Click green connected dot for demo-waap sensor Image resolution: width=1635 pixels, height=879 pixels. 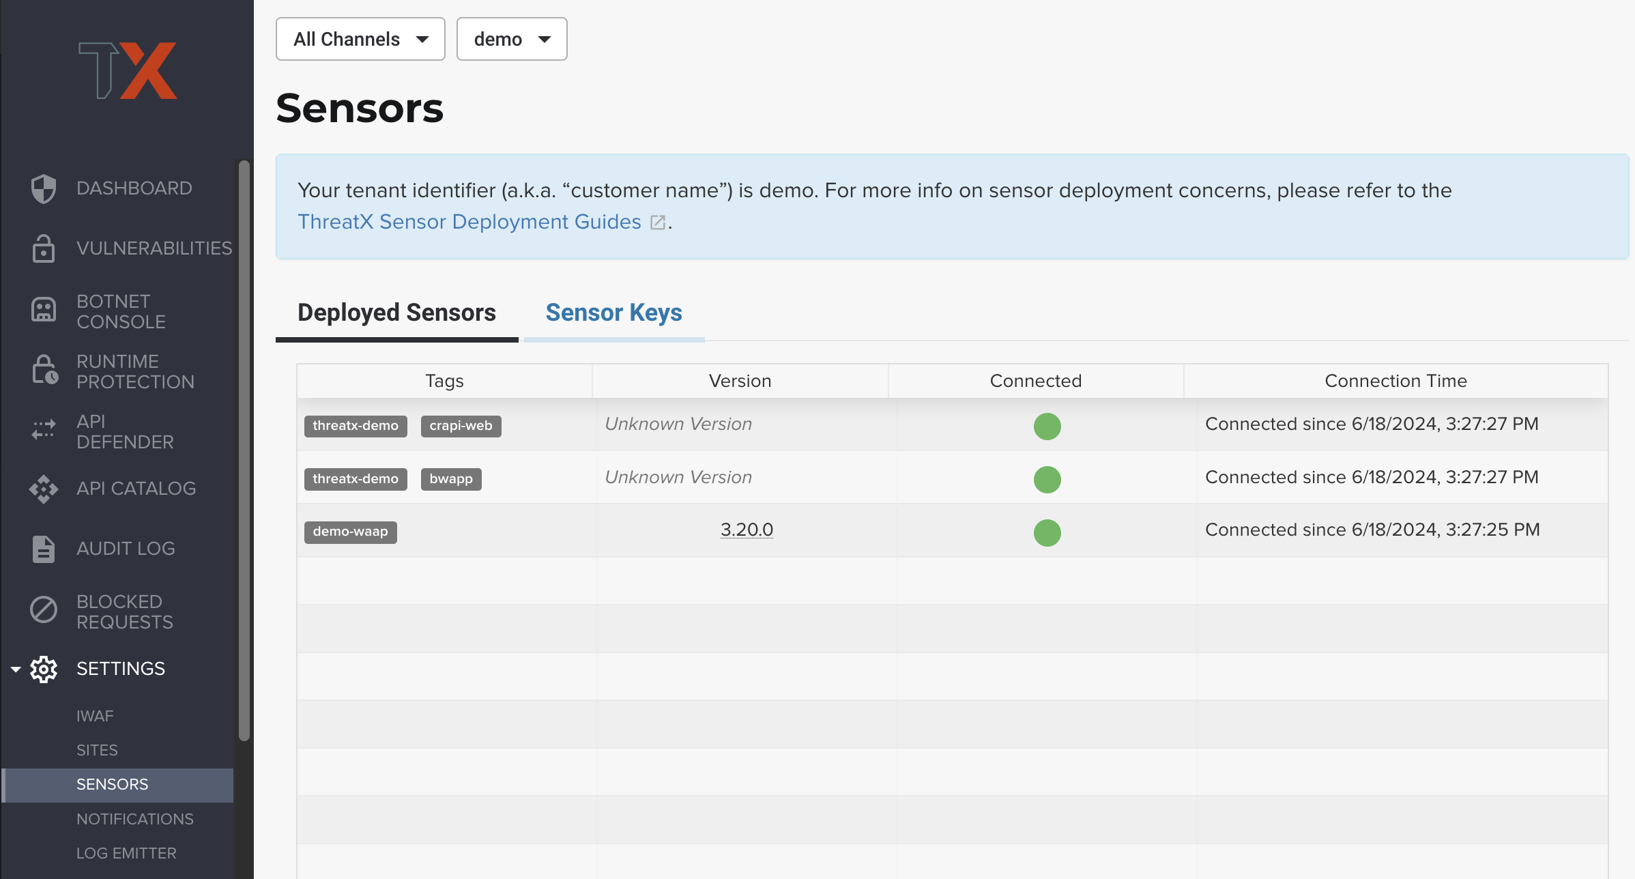[1047, 532]
